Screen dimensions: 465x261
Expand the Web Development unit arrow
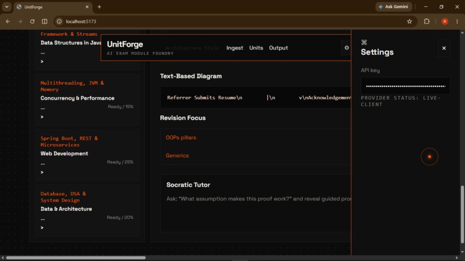(42, 172)
